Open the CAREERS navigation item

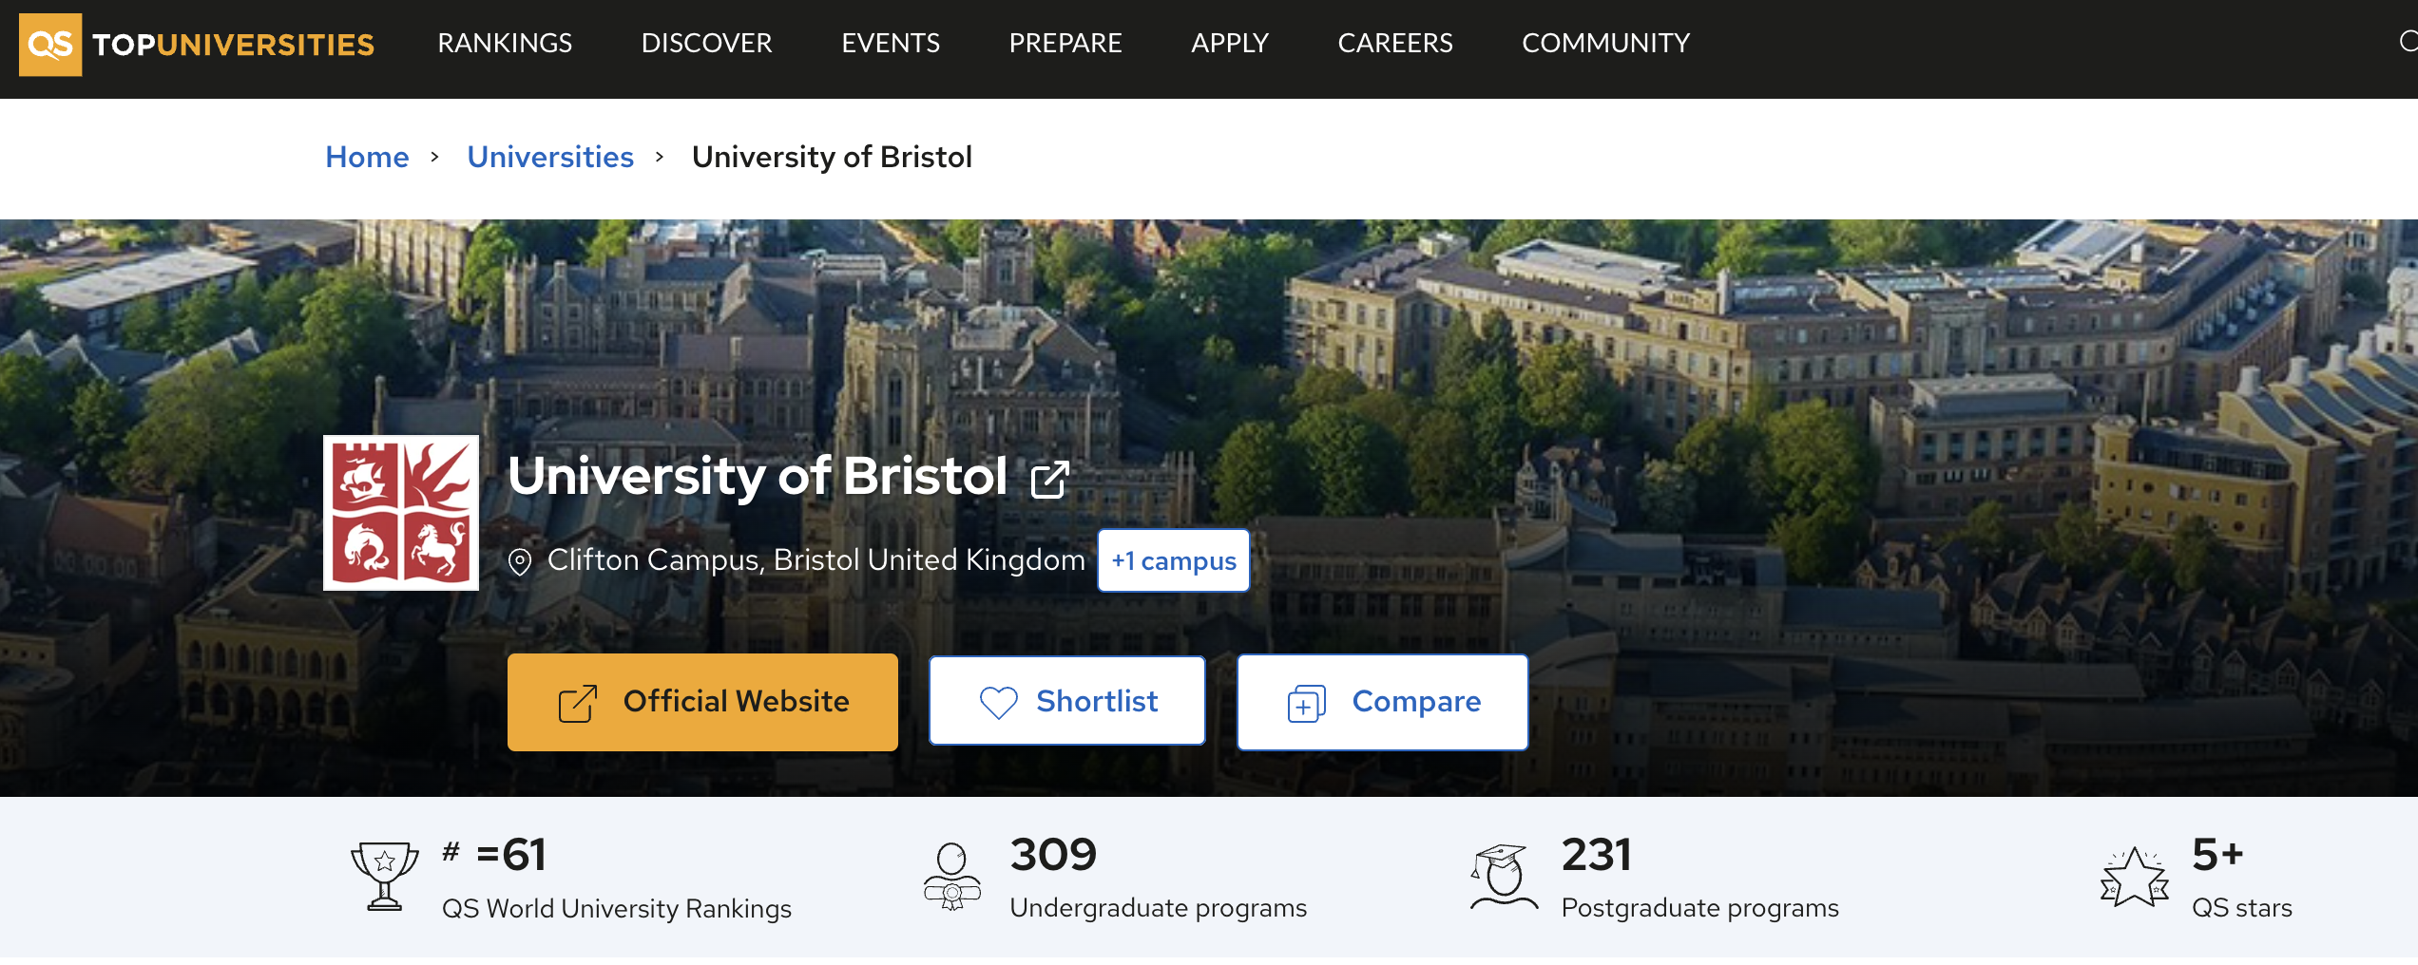tap(1395, 43)
